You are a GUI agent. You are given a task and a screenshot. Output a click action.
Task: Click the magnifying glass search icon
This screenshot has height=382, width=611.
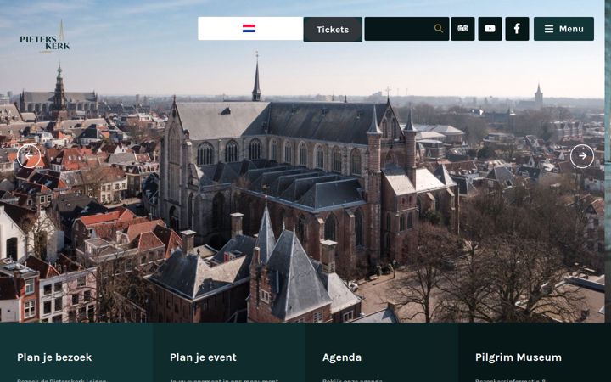pos(439,29)
